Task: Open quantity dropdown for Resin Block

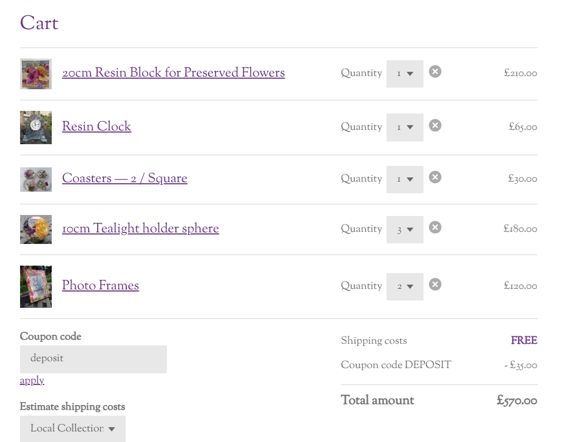Action: (404, 74)
